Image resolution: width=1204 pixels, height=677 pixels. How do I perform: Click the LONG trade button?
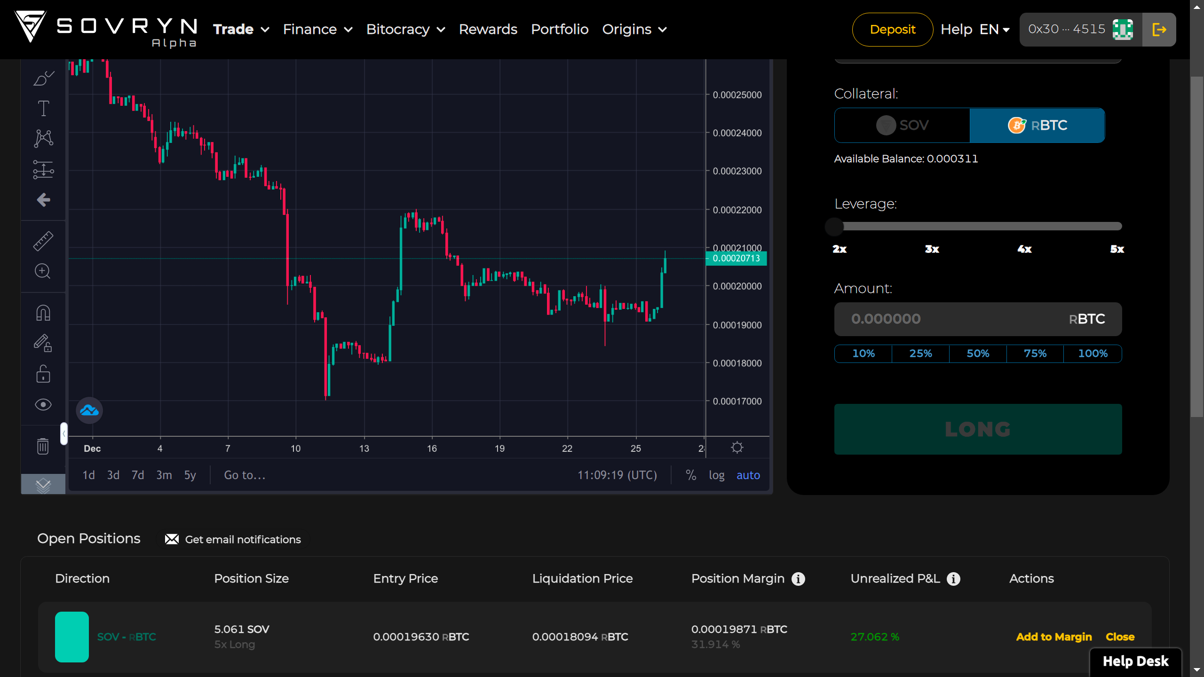978,429
